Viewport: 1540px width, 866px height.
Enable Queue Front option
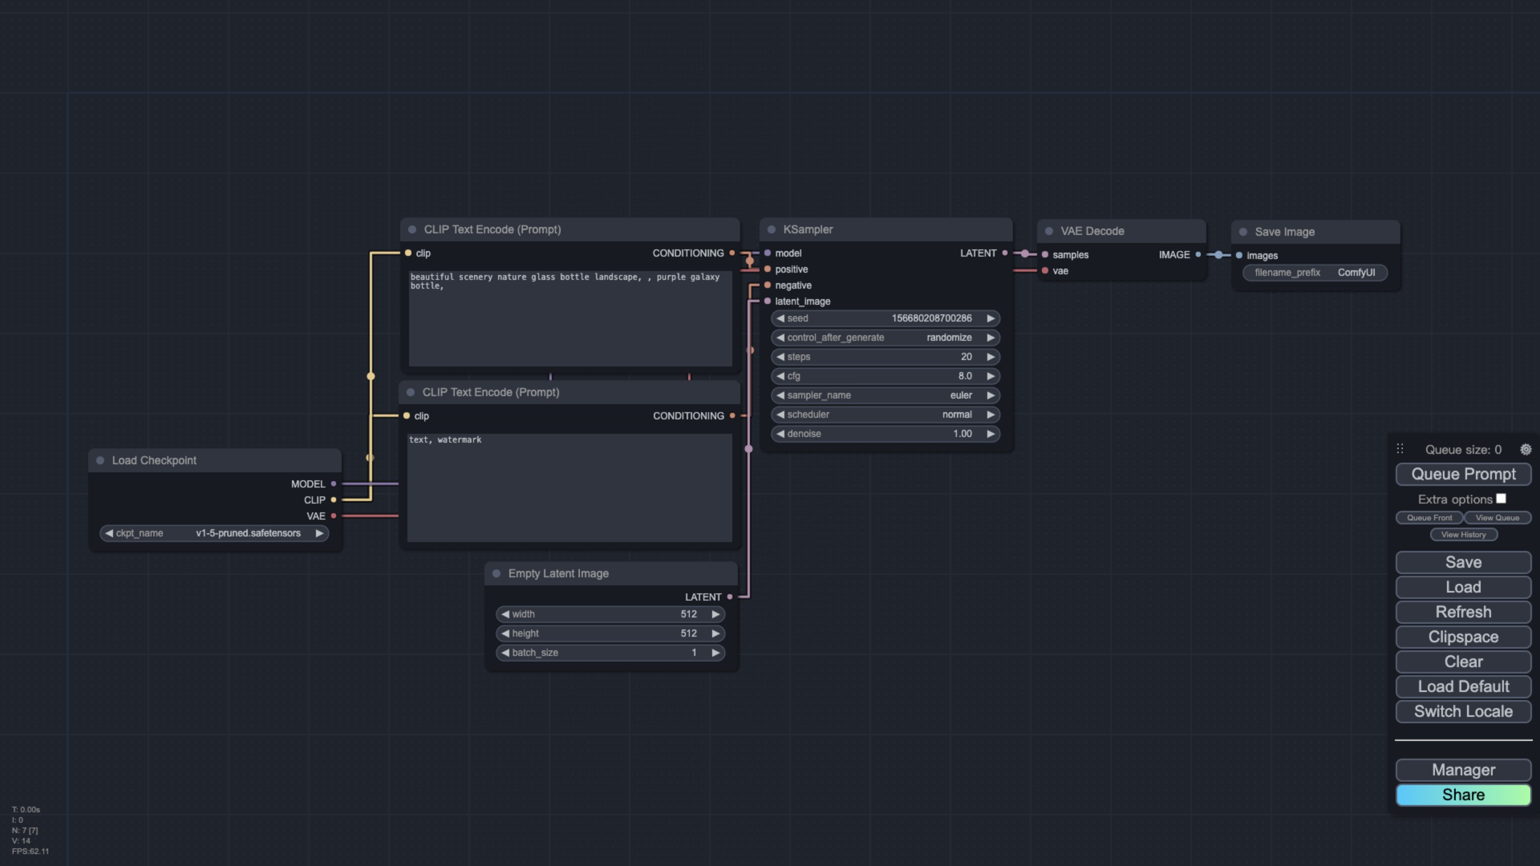[x=1429, y=518]
